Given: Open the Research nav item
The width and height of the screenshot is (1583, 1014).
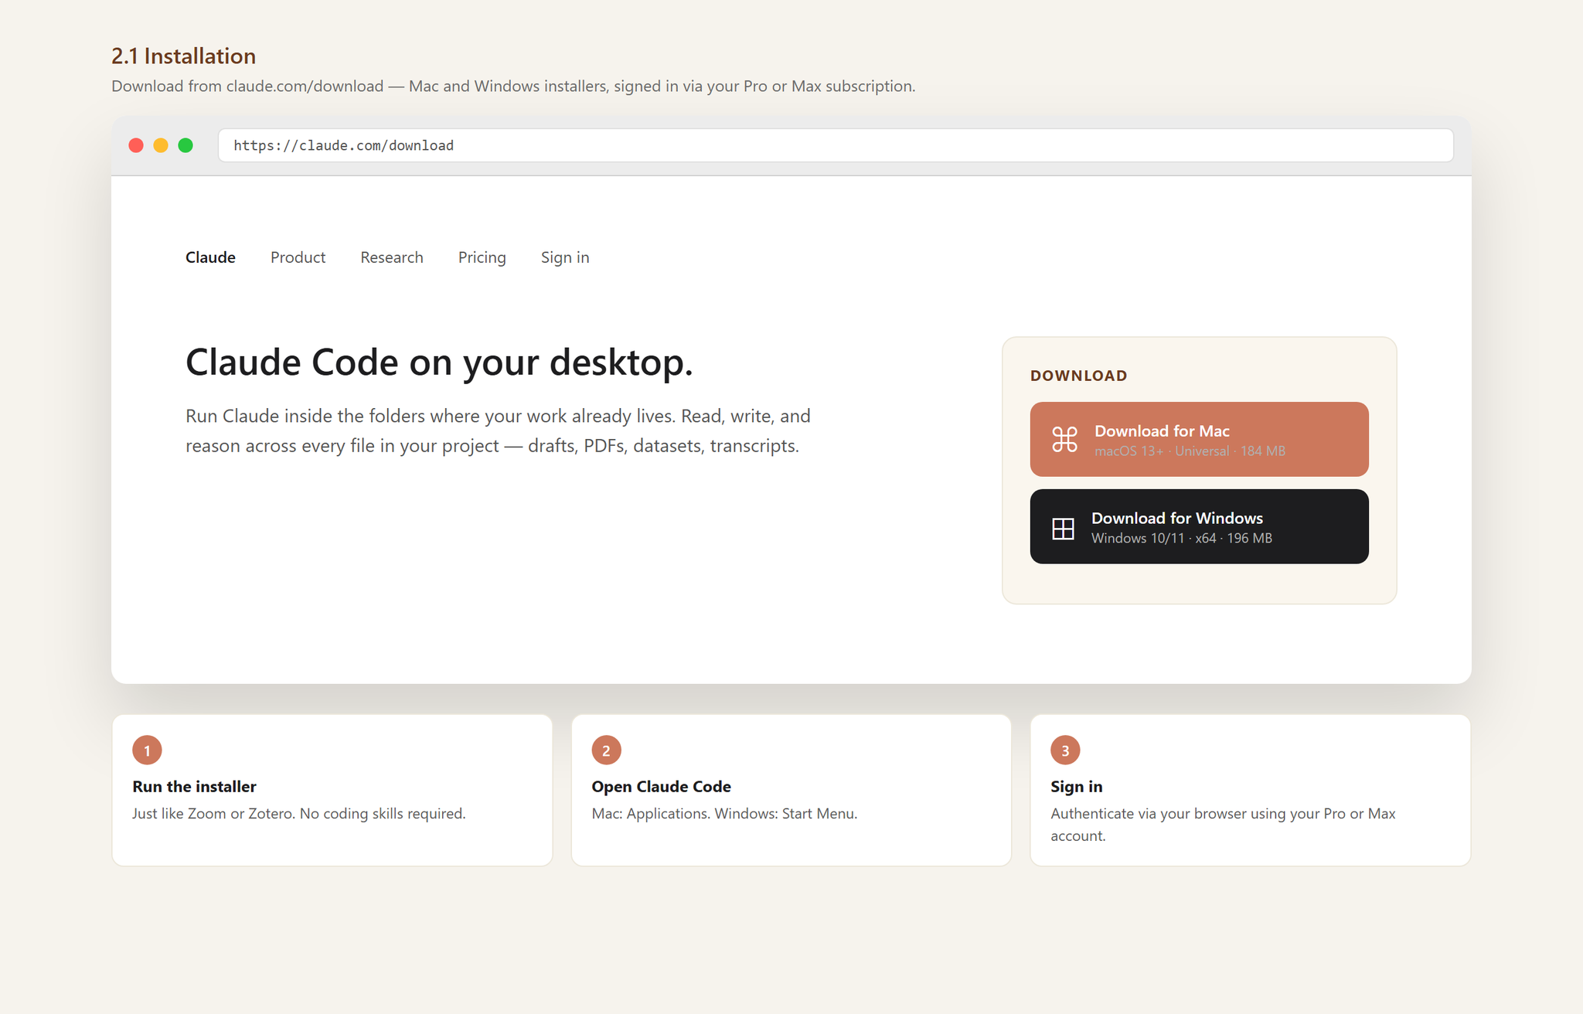Looking at the screenshot, I should point(392,257).
